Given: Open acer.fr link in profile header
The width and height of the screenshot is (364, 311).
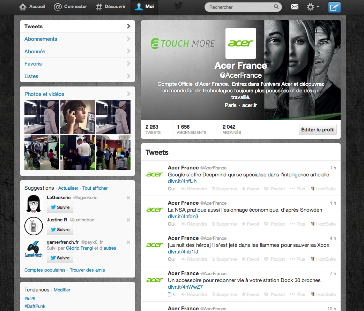Looking at the screenshot, I should tap(249, 105).
